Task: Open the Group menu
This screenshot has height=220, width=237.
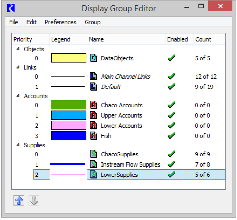Action: (x=92, y=22)
